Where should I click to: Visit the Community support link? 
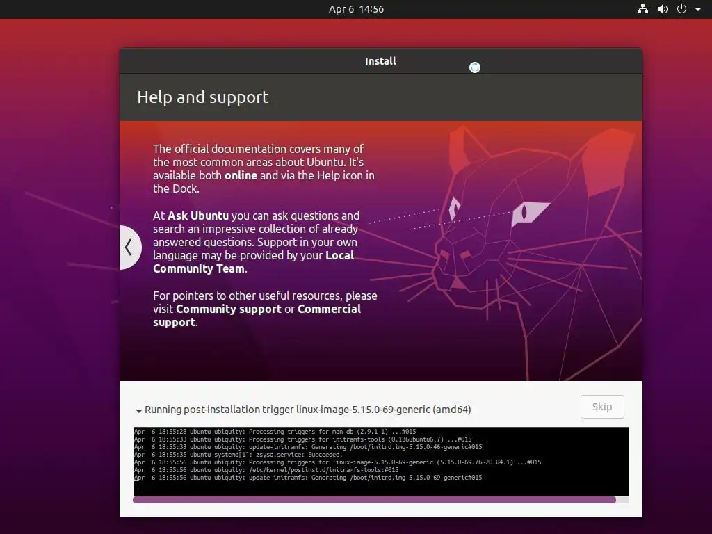pos(228,309)
